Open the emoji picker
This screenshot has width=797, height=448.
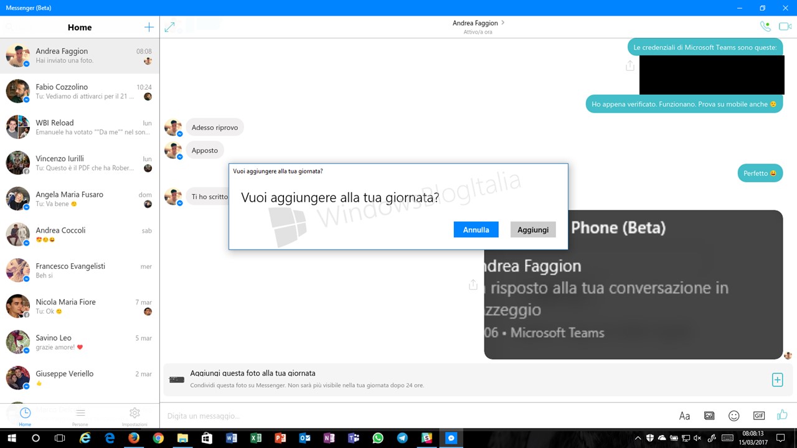coord(734,416)
